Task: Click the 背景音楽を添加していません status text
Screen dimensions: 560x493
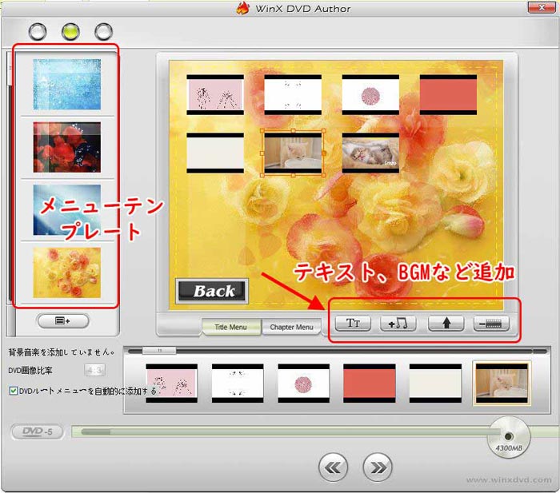Action: [62, 352]
